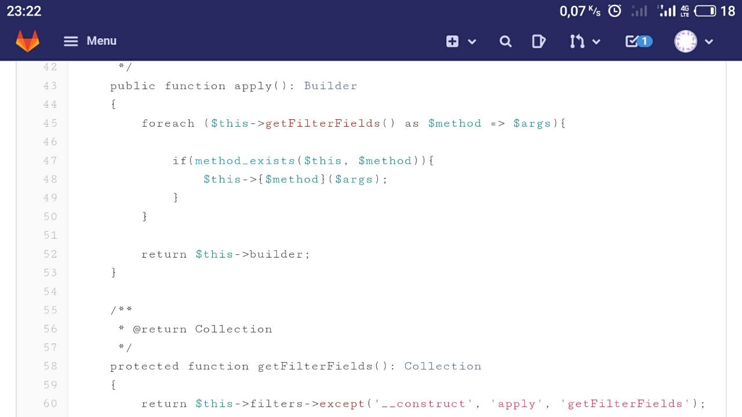742x417 pixels.
Task: Click 'return $this->builder;' statement
Action: (226, 254)
